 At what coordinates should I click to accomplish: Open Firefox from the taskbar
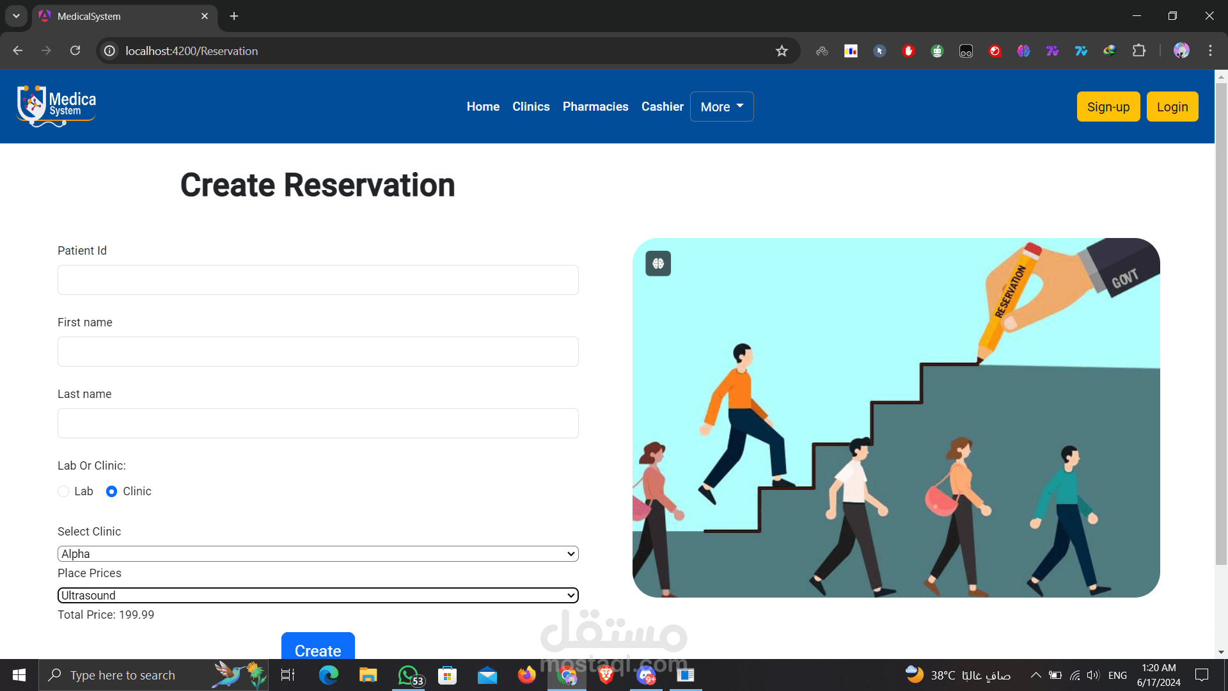click(x=526, y=675)
